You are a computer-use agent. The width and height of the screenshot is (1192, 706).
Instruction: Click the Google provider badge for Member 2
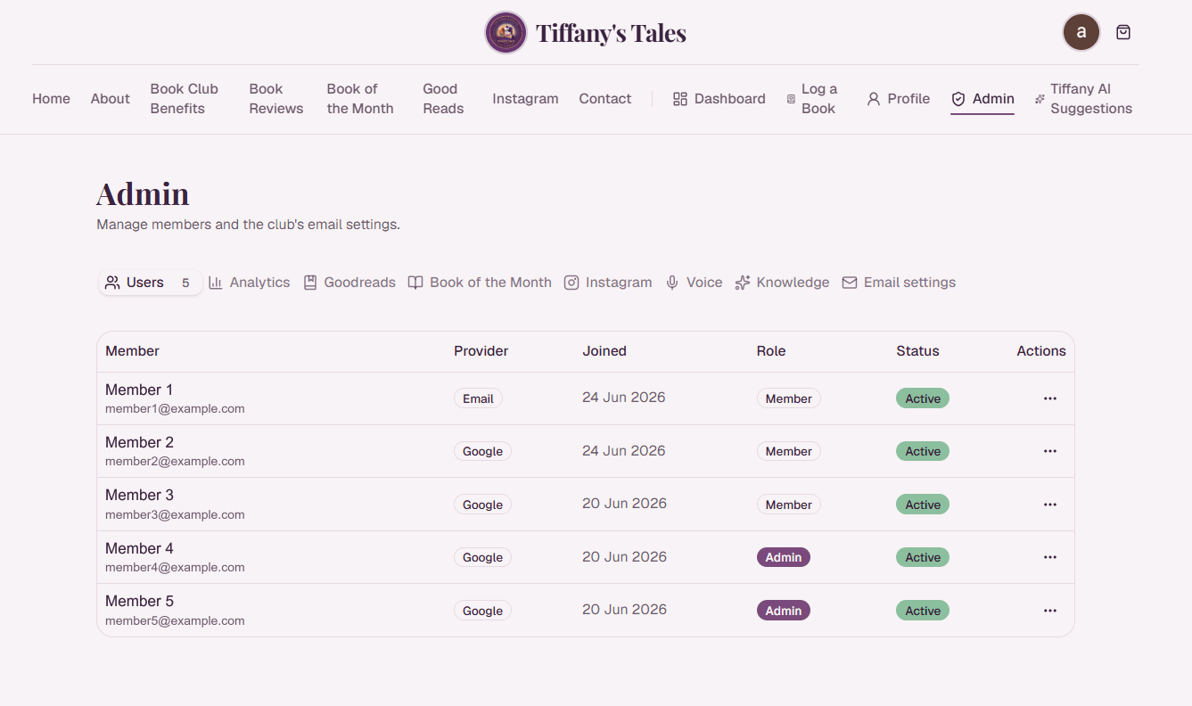[482, 451]
